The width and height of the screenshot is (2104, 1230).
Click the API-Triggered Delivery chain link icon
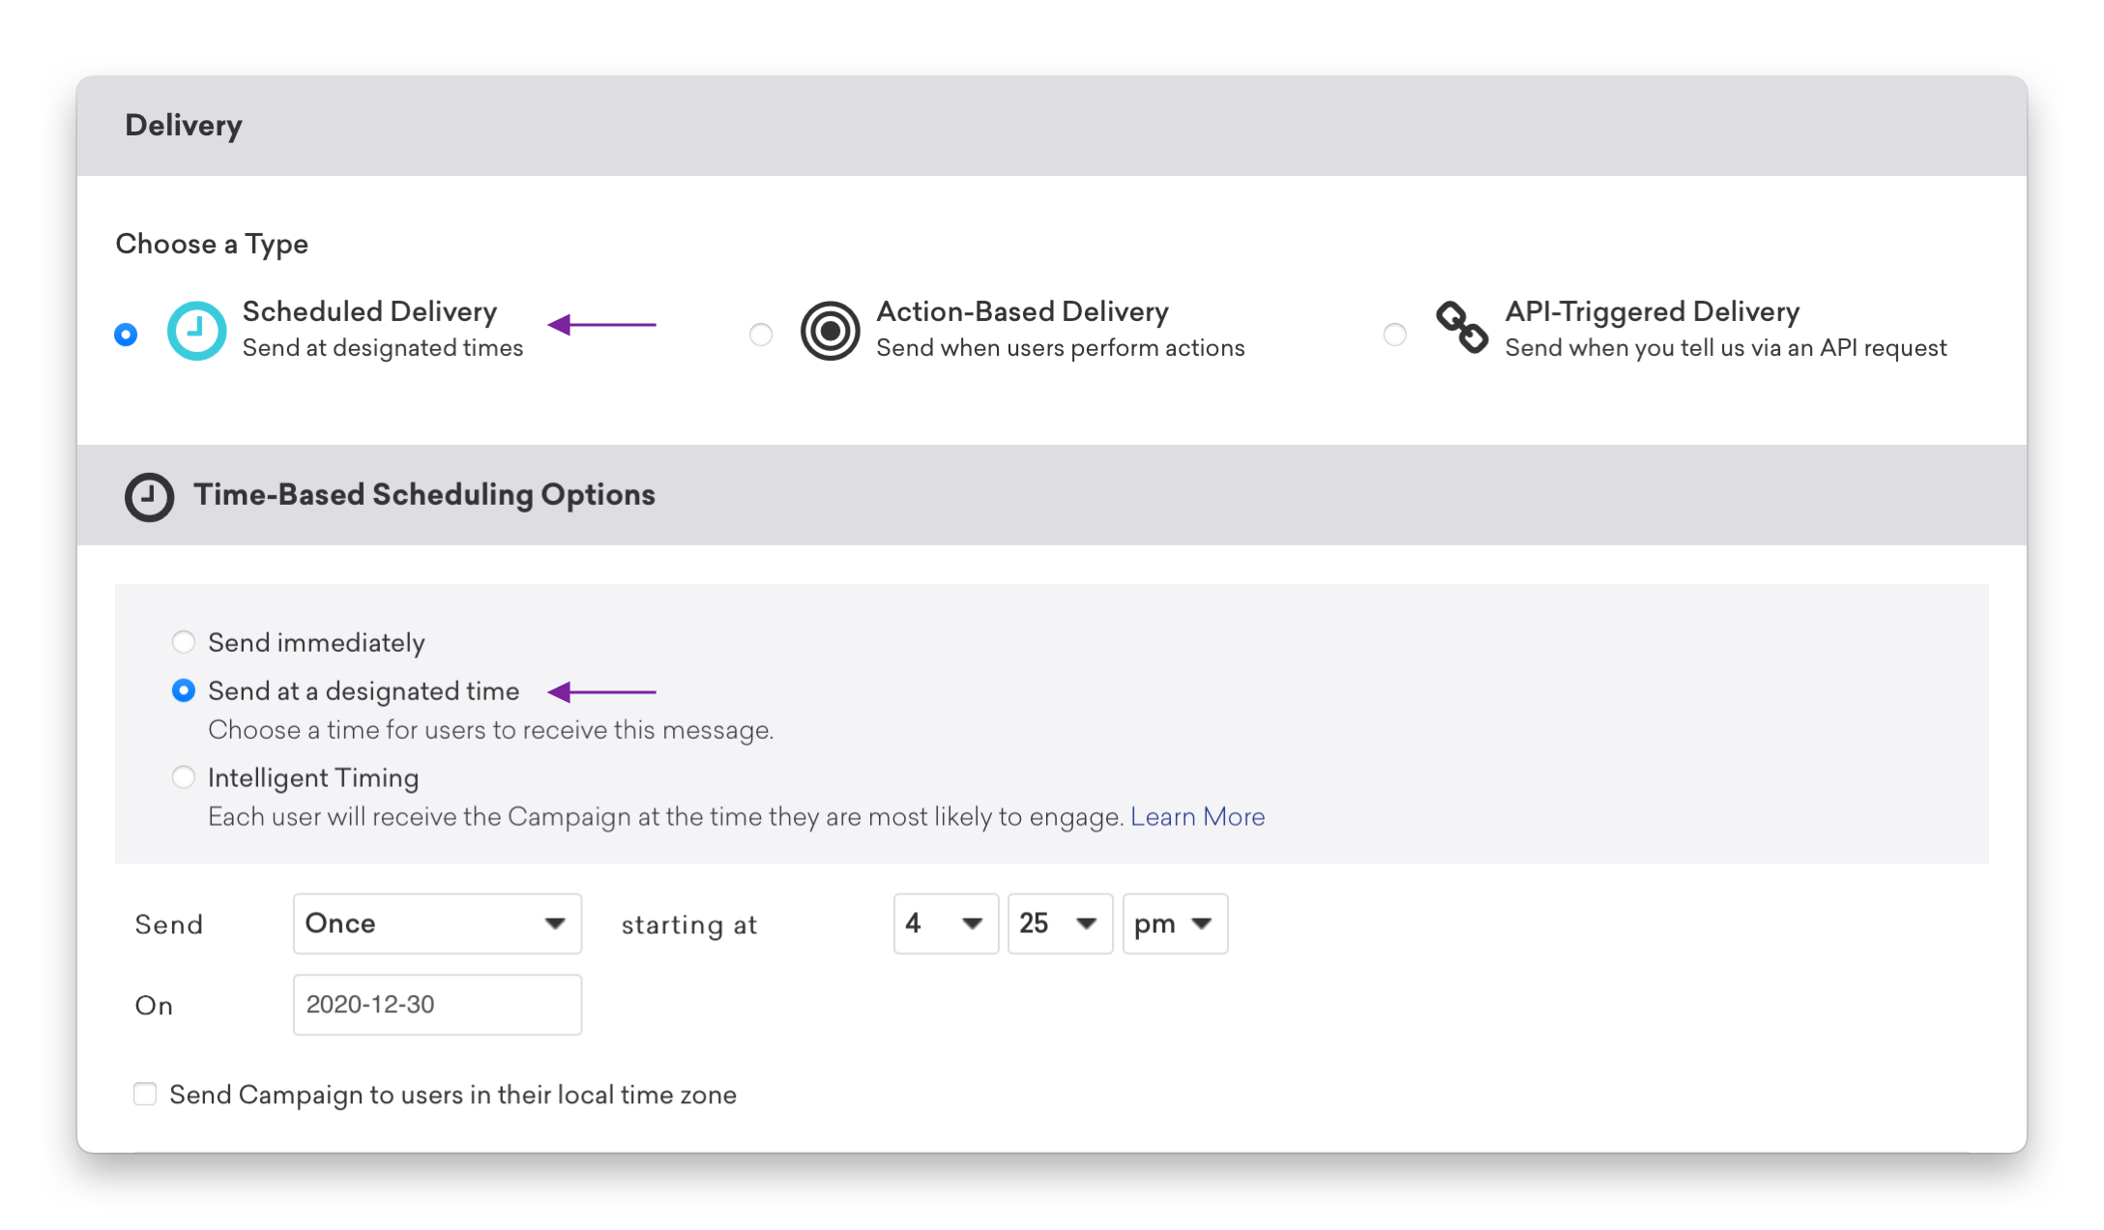click(x=1462, y=327)
